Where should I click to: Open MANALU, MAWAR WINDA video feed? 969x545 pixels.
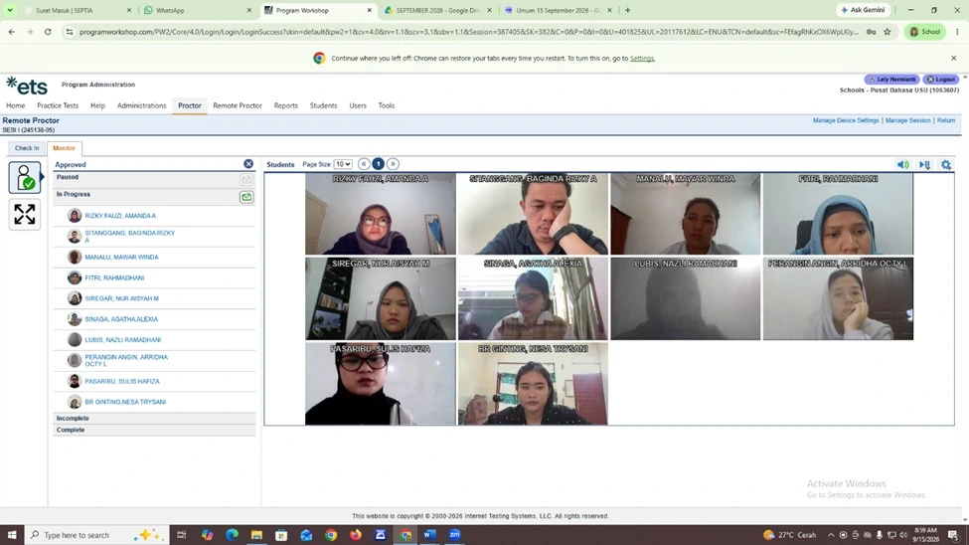point(686,214)
